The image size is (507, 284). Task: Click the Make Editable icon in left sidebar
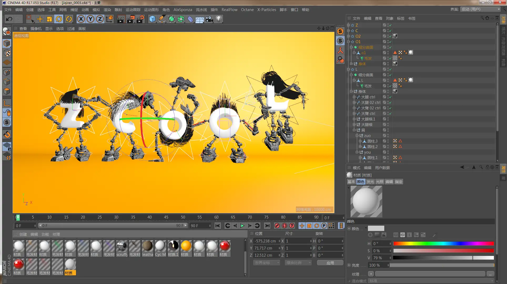pos(7,31)
